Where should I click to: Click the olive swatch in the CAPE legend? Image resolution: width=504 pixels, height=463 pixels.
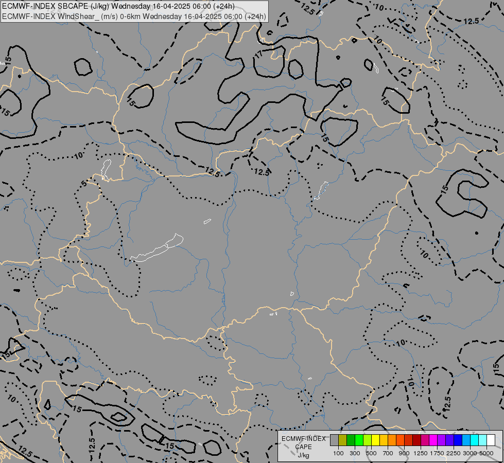pyautogui.click(x=343, y=440)
